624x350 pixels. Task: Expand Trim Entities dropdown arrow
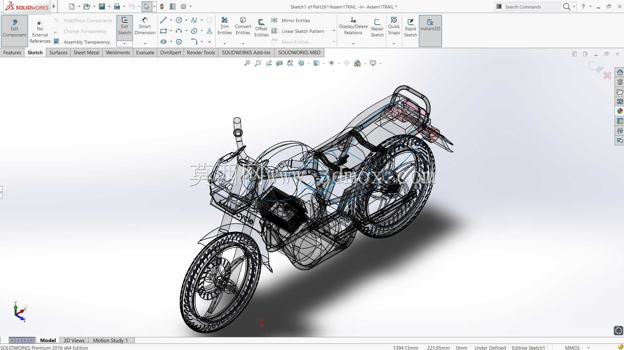coord(224,44)
